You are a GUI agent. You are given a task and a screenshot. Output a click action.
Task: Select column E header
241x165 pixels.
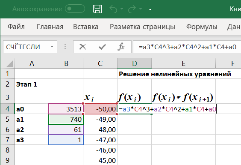[x=183, y=63]
